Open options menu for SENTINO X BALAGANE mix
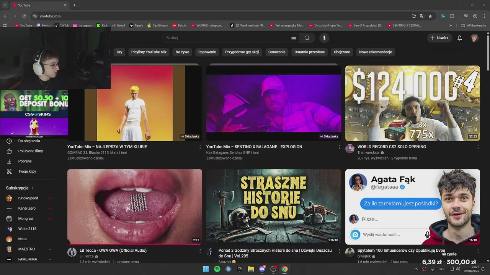490x275 pixels. coord(339,147)
